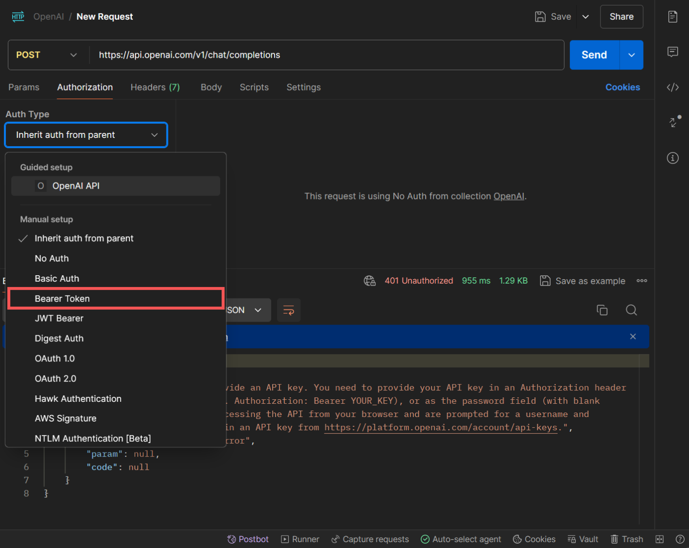Switch to the Params tab
689x548 pixels.
(24, 87)
